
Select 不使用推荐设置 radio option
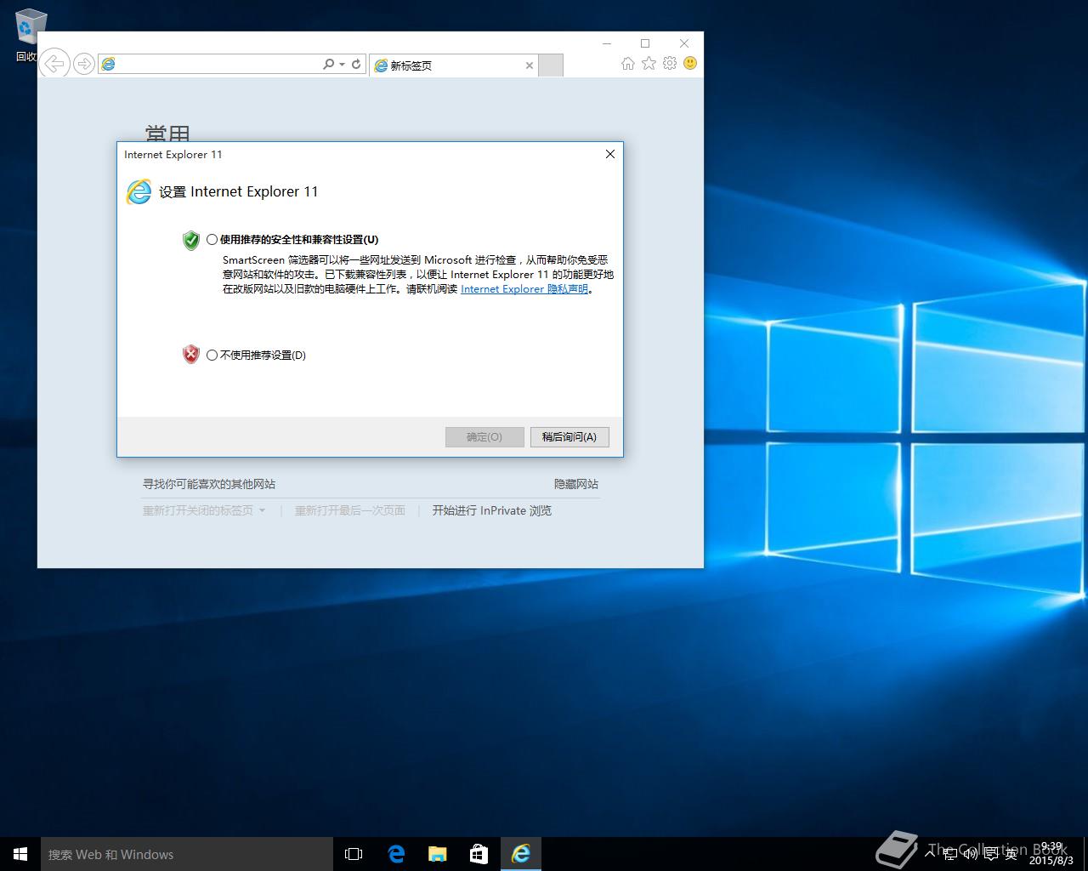click(x=212, y=356)
